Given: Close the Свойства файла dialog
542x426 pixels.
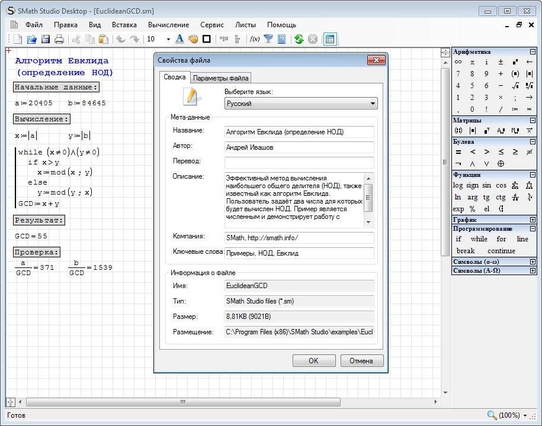Looking at the screenshot, I should point(376,60).
